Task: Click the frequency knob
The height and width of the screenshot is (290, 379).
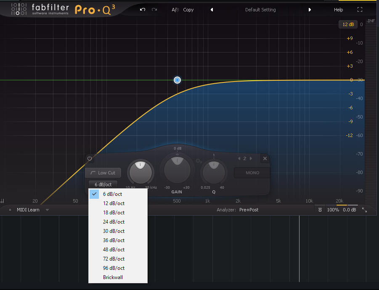Action: point(140,172)
